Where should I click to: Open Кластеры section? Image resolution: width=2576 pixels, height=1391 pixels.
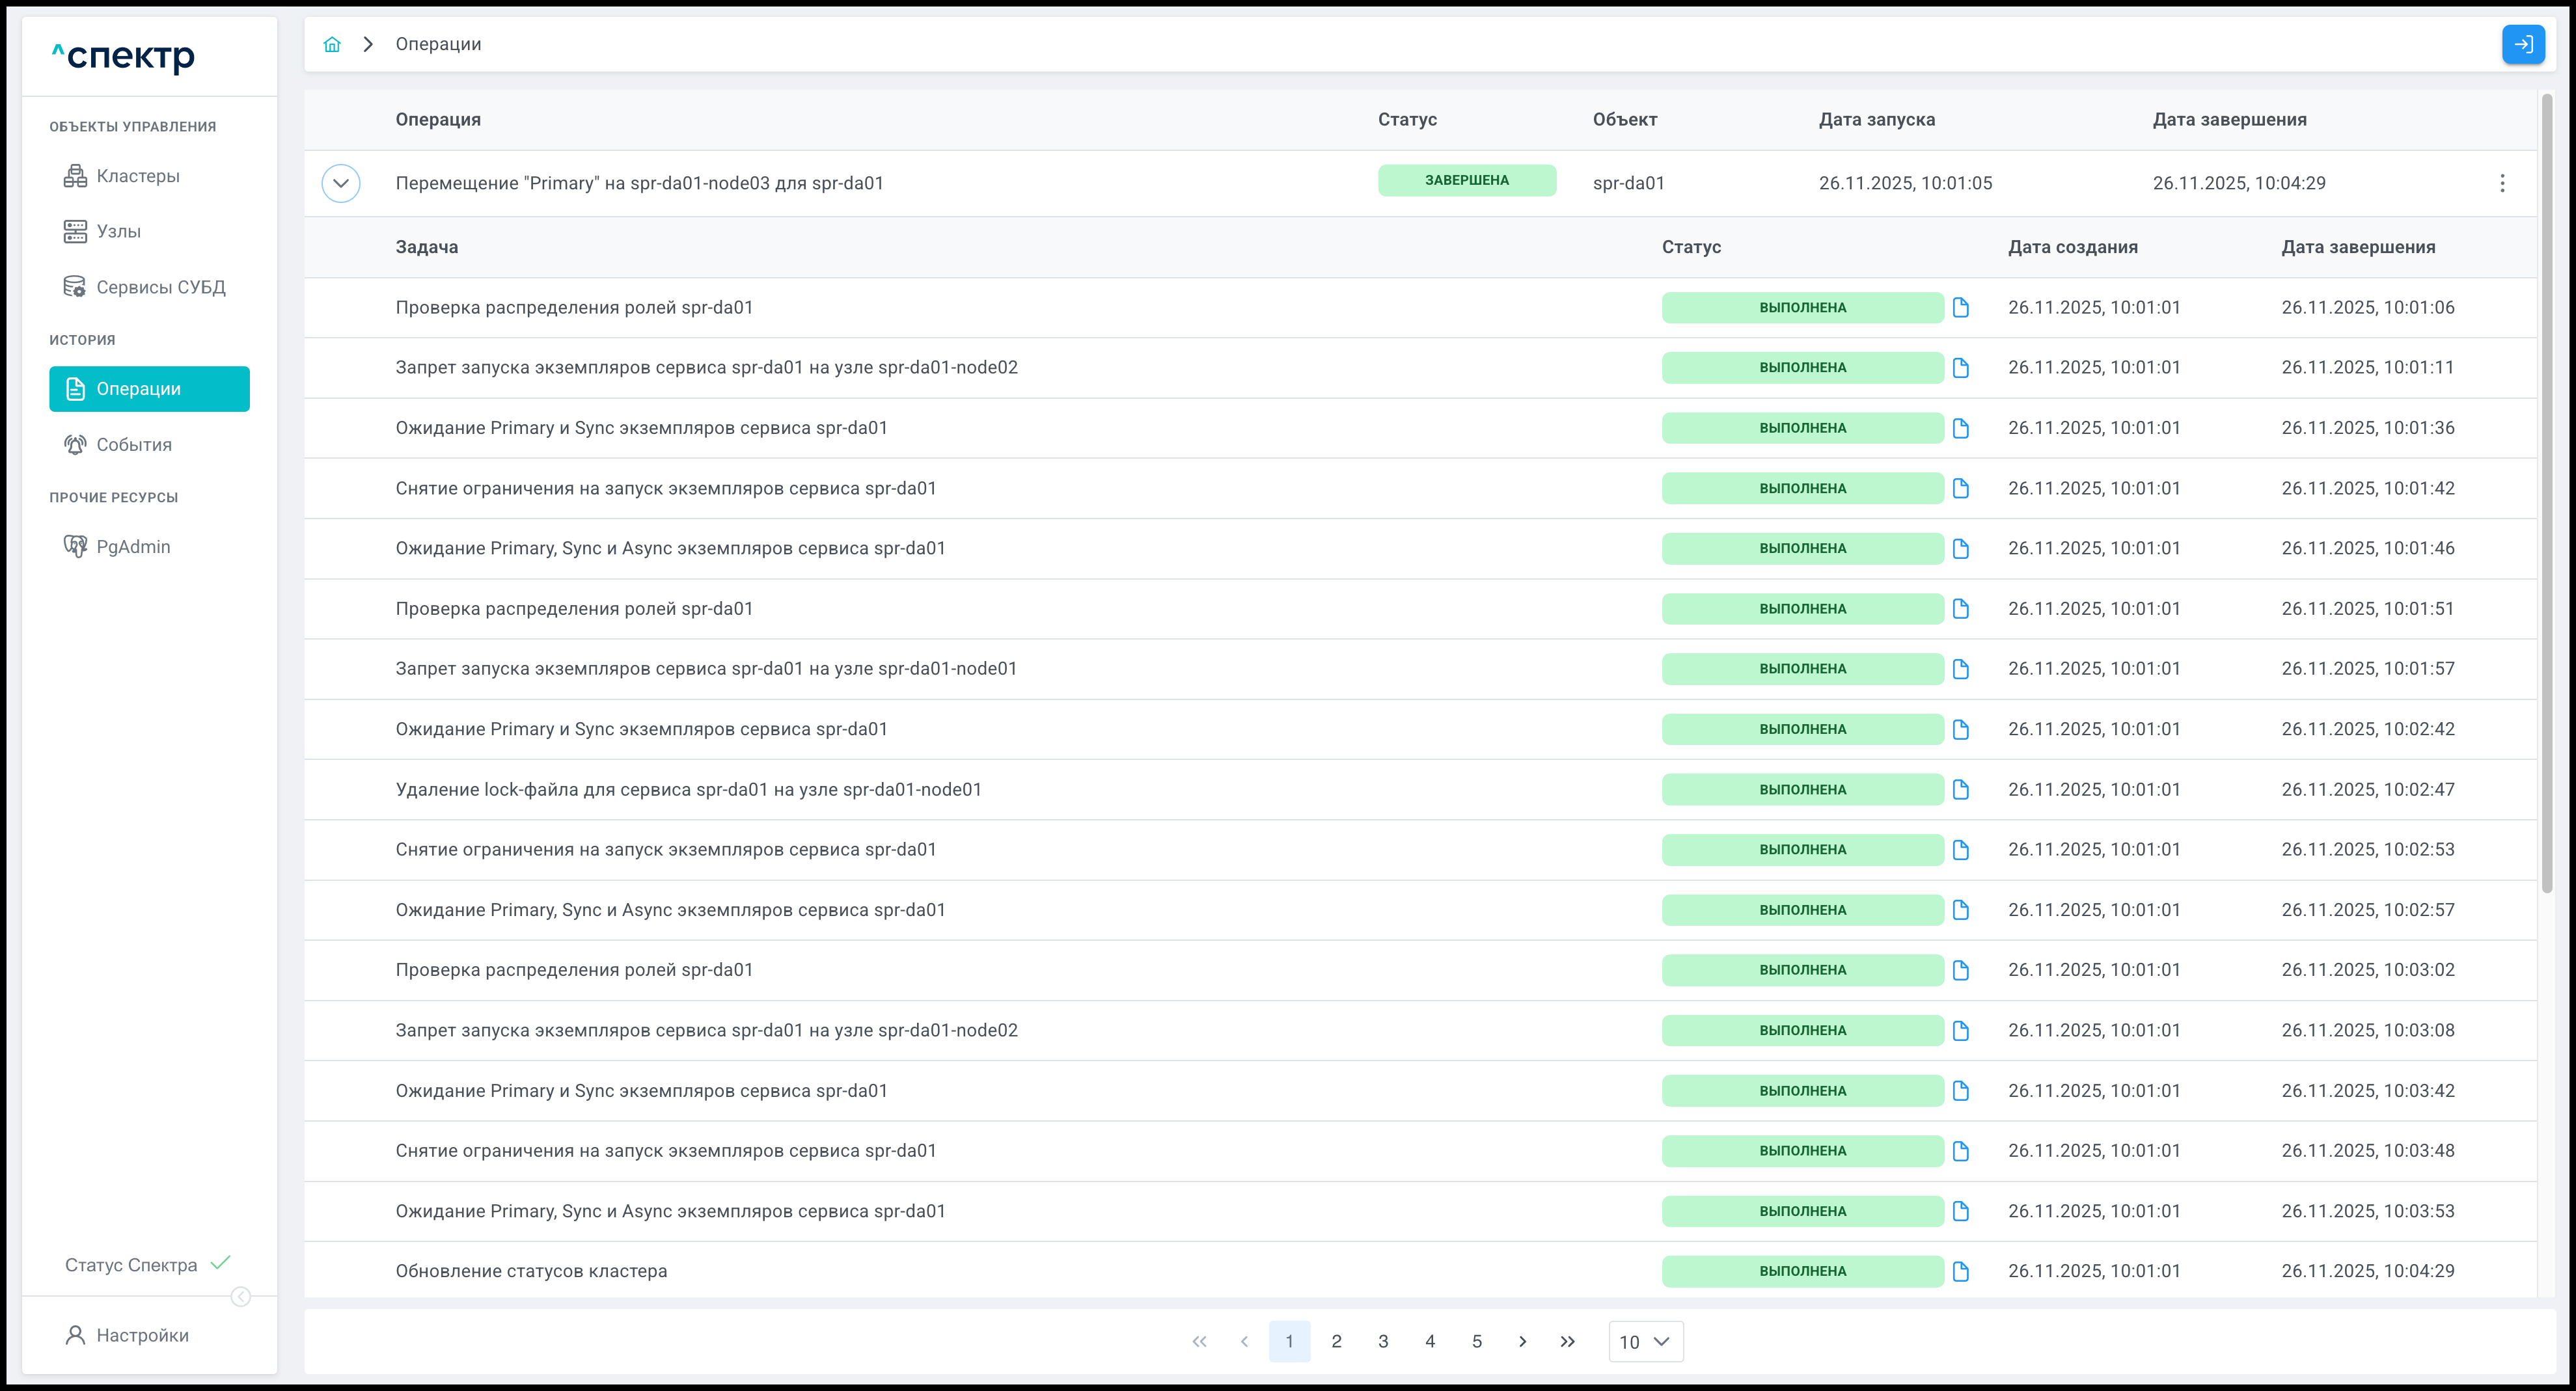pos(138,176)
